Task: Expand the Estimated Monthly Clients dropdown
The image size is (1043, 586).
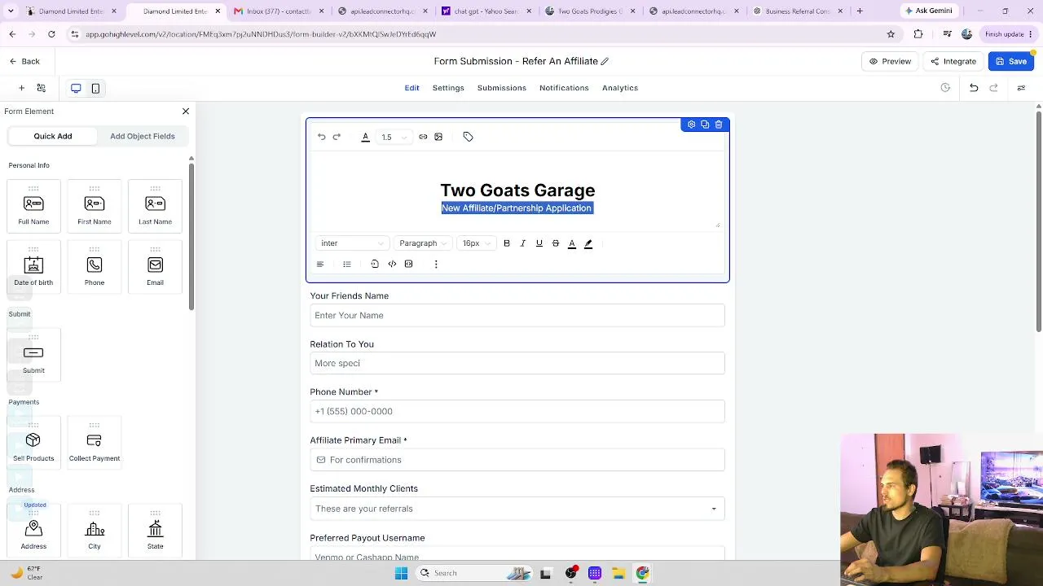Action: tap(517, 509)
